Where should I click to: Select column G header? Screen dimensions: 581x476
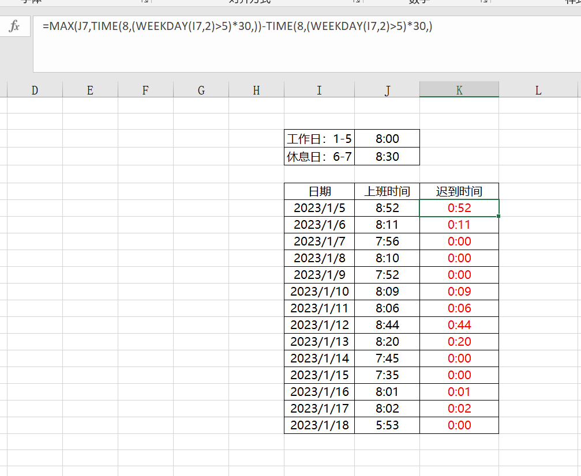pyautogui.click(x=201, y=90)
